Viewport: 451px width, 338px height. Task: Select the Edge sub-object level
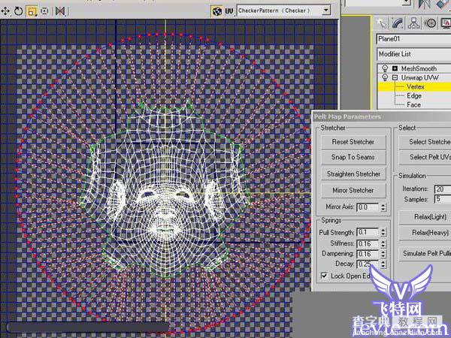[414, 95]
